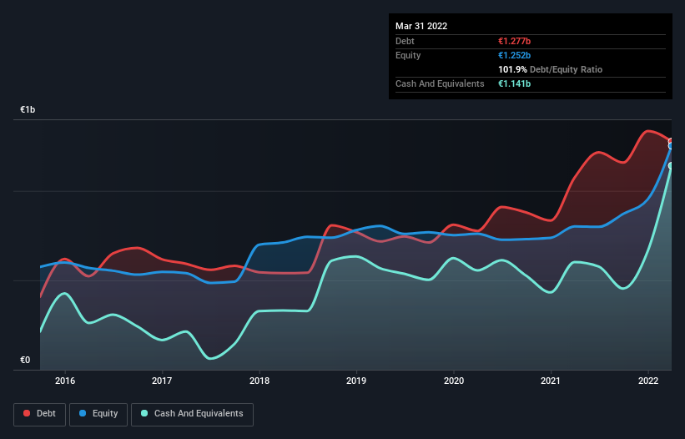
Task: Click the 2018 x-axis label
Action: tap(259, 381)
